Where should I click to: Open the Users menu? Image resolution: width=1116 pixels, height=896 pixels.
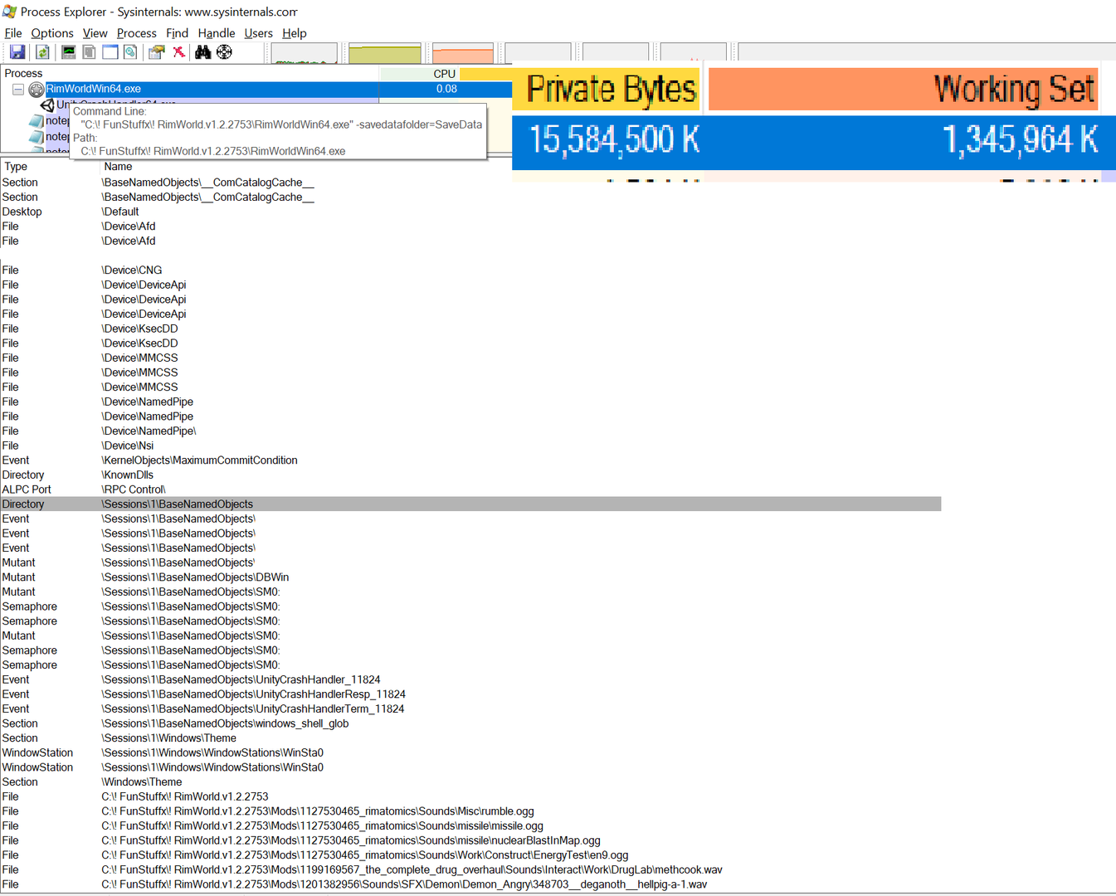tap(258, 33)
